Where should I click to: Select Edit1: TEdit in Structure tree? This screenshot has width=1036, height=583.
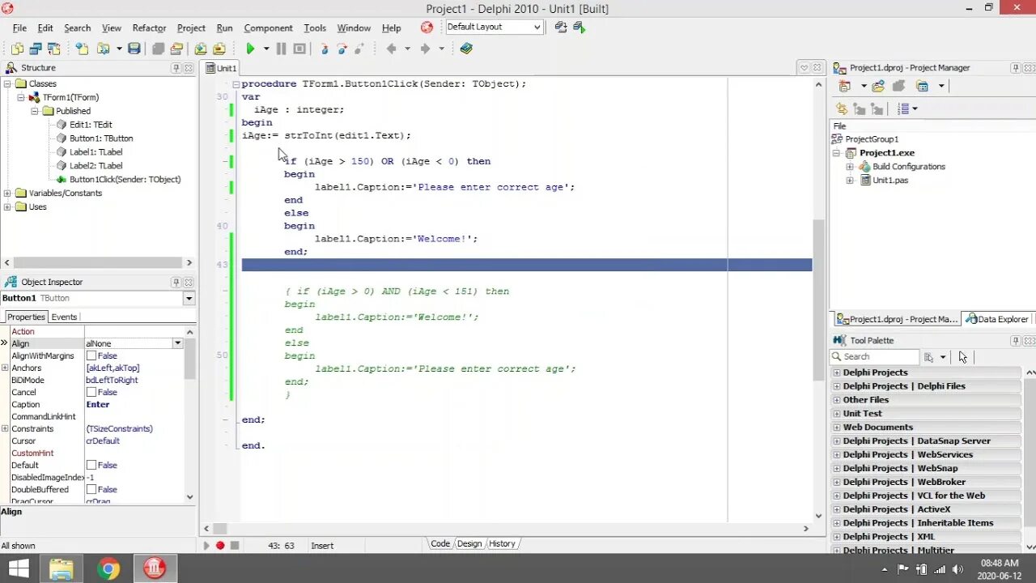[91, 125]
